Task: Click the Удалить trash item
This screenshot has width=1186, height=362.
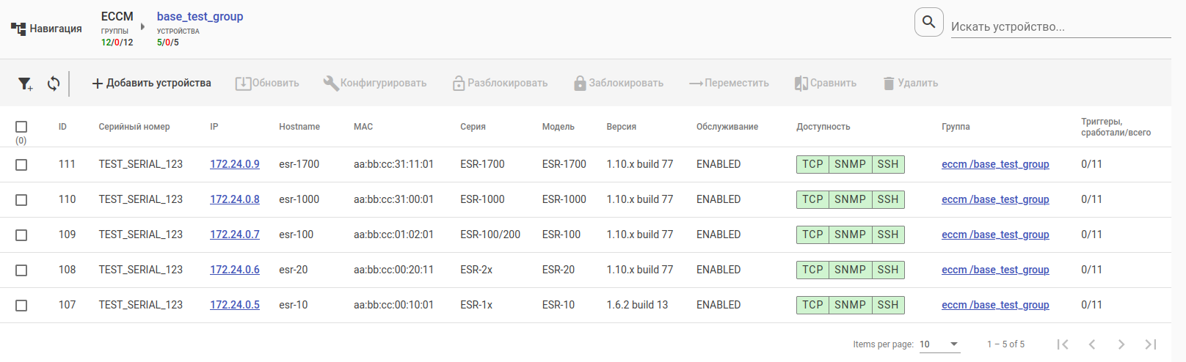Action: 910,83
